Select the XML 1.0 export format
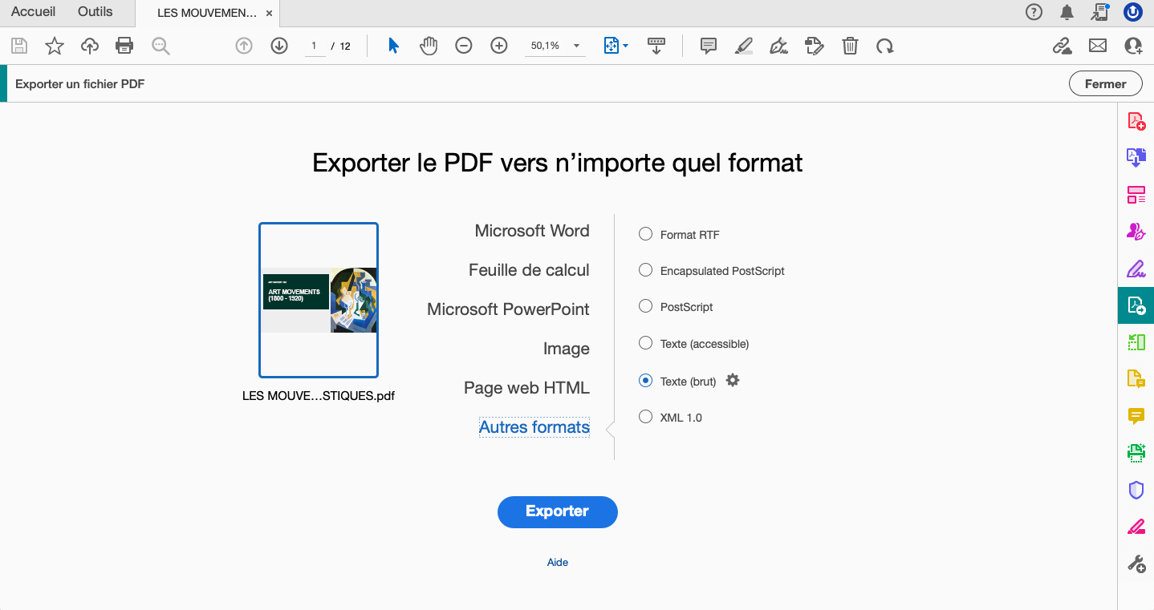This screenshot has height=610, width=1154. pos(645,416)
